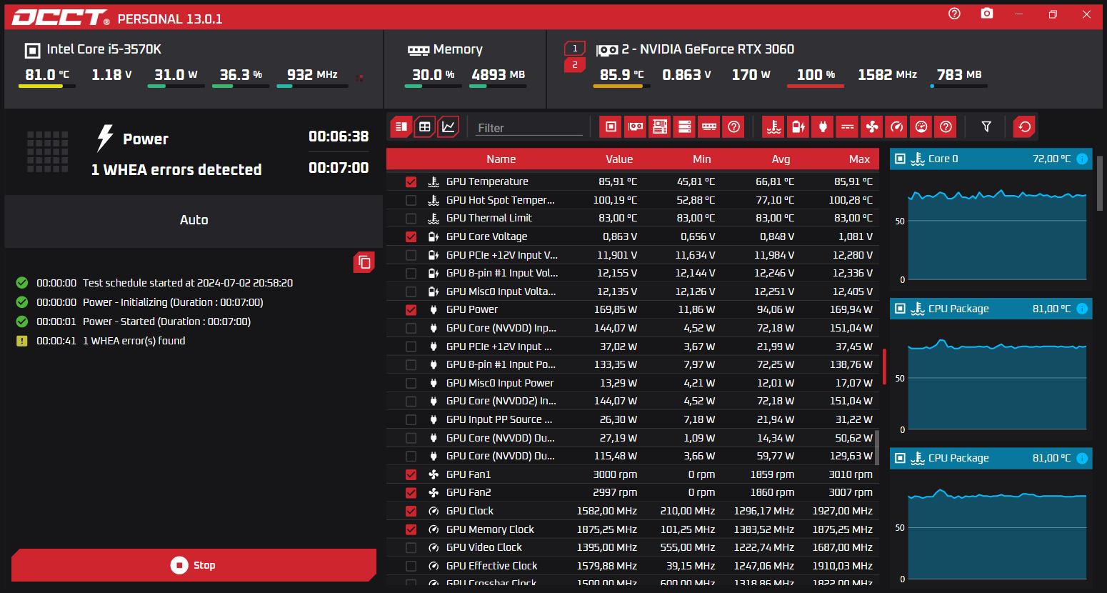Sort the table by Name column
This screenshot has width=1107, height=593.
pyautogui.click(x=501, y=159)
